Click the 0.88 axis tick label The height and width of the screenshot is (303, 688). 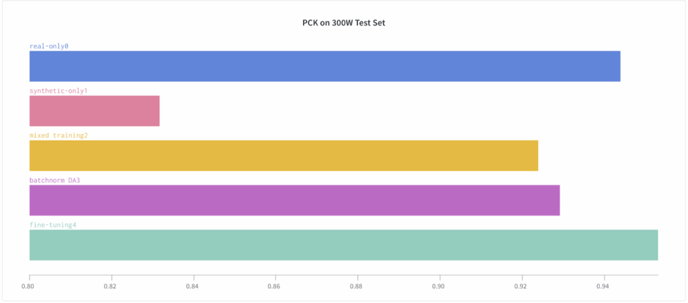point(356,286)
